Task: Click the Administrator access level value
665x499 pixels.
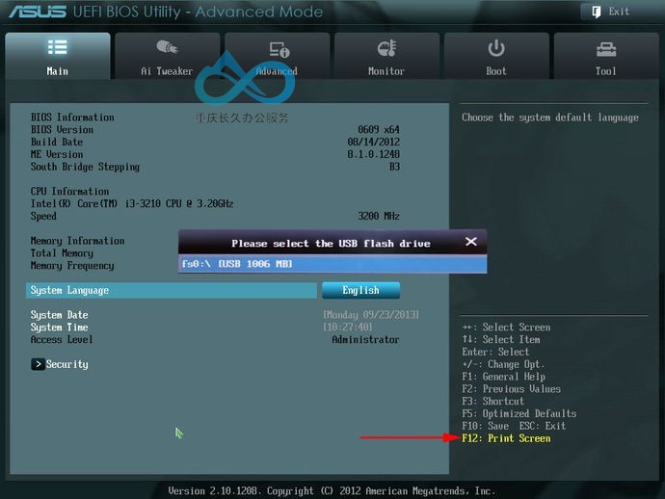Action: 365,340
